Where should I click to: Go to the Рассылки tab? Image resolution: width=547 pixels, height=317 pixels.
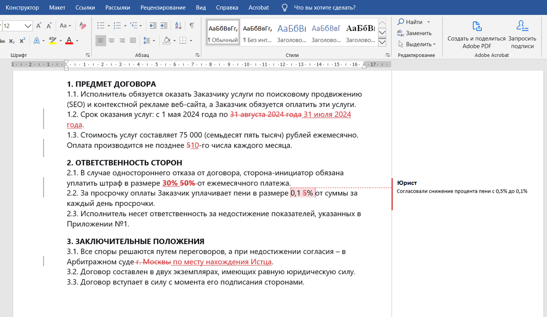click(x=118, y=8)
